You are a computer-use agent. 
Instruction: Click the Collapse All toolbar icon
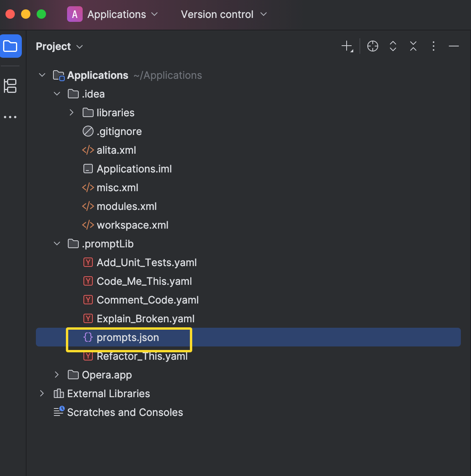pos(413,46)
